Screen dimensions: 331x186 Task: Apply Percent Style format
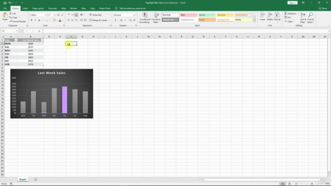(x=121, y=20)
